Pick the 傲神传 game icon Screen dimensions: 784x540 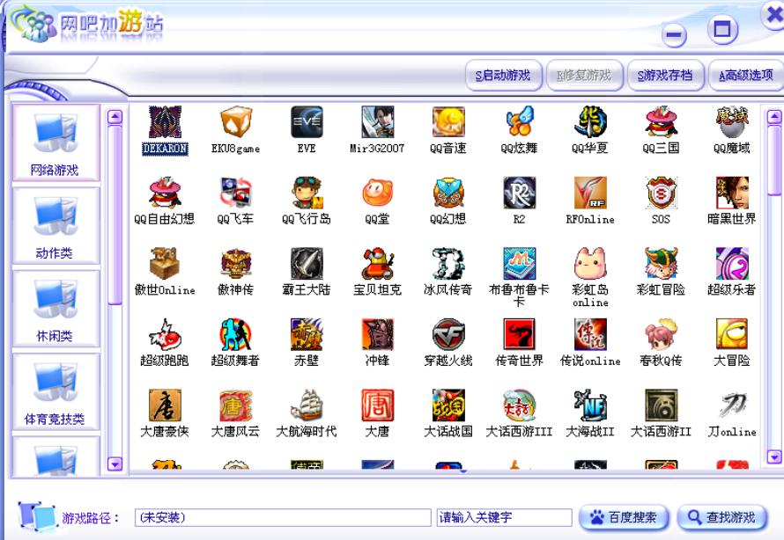tap(236, 264)
